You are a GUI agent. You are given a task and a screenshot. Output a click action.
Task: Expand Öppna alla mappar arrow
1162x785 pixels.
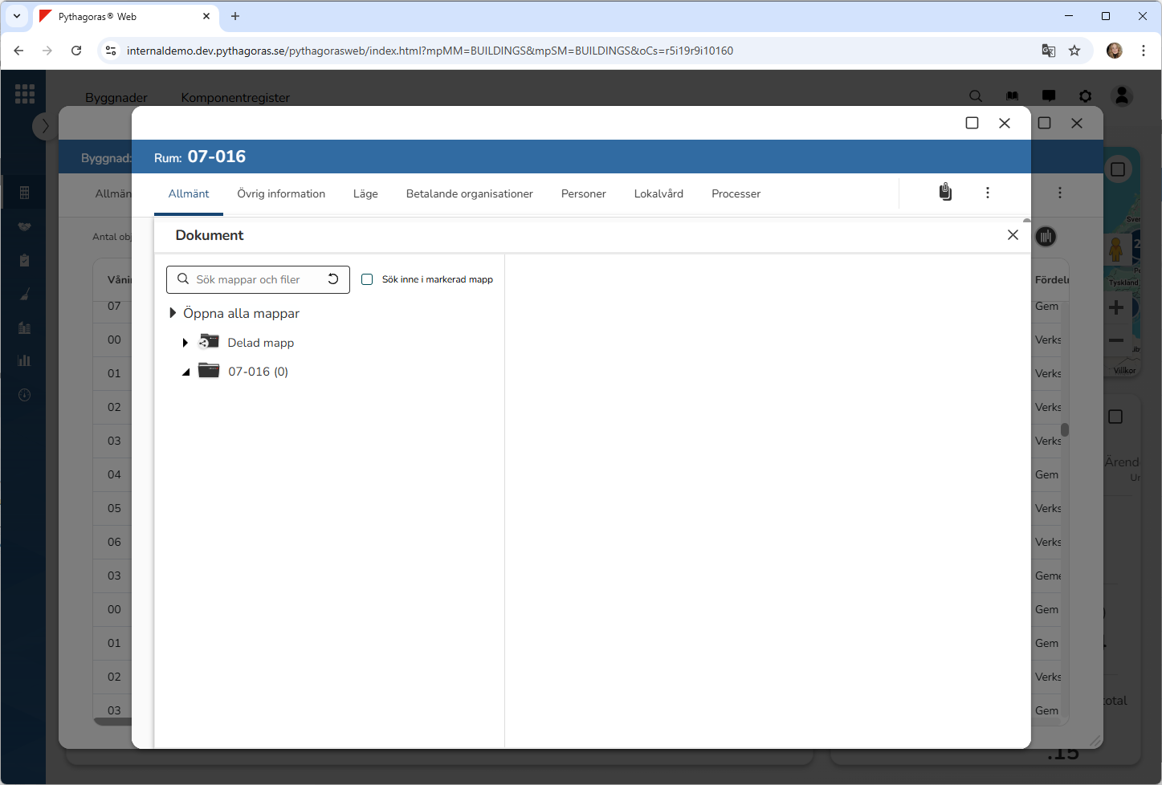[x=173, y=313]
